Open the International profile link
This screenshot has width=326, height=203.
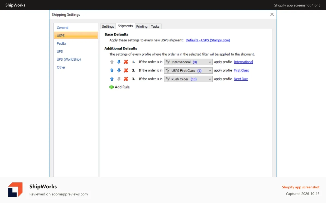point(243,62)
